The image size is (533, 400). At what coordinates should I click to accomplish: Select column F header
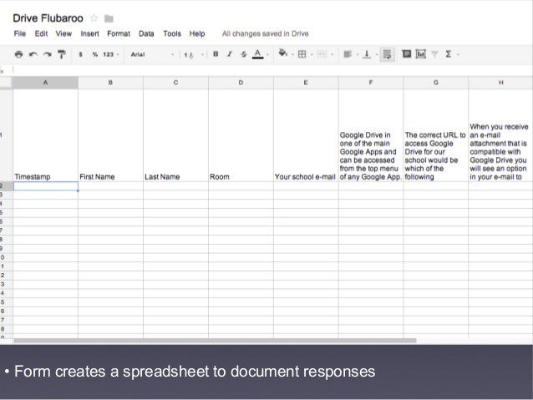(371, 83)
